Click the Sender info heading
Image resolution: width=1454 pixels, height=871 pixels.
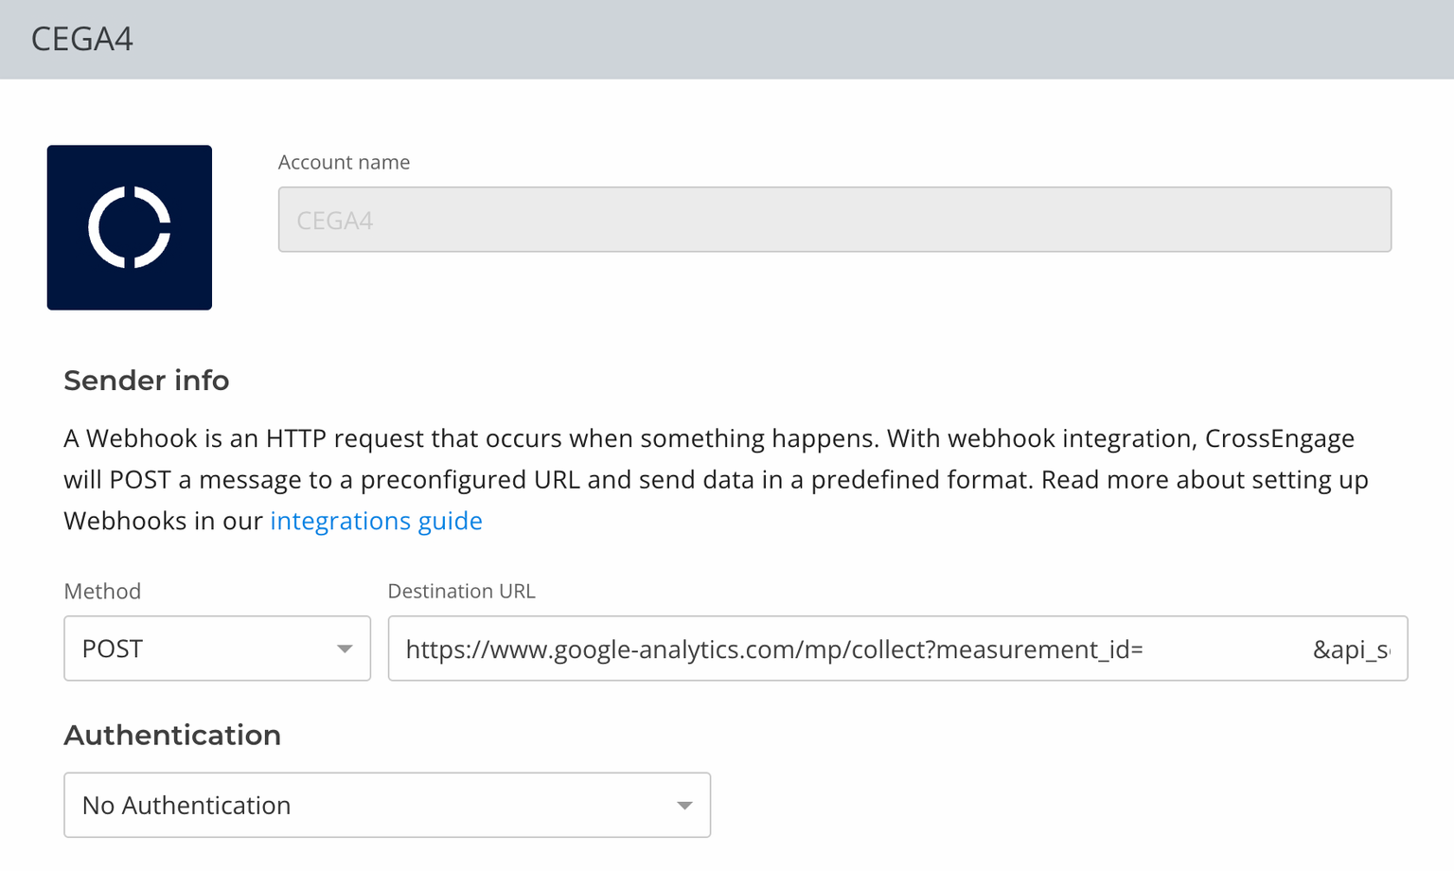click(x=147, y=381)
